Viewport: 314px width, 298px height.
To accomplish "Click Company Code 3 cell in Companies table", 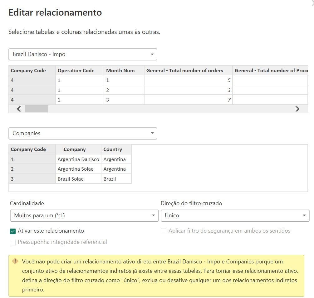I will [x=32, y=179].
